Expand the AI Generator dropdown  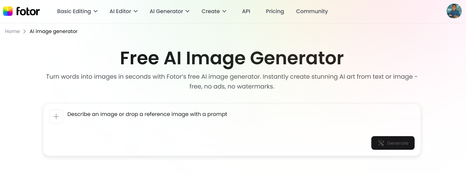click(169, 11)
